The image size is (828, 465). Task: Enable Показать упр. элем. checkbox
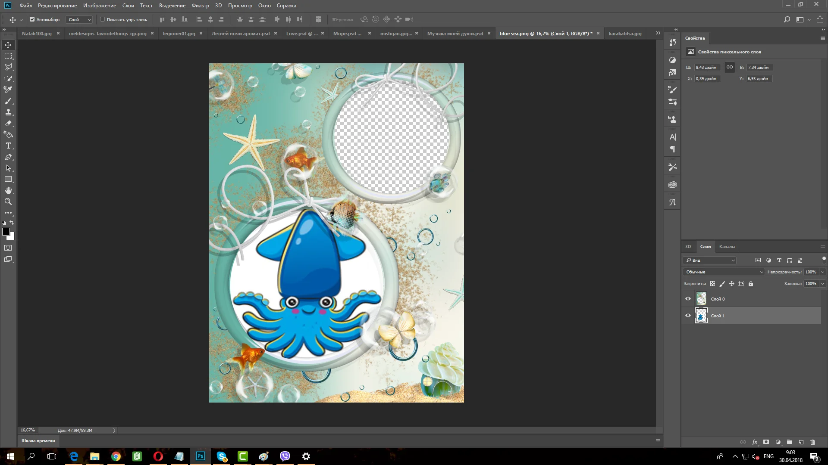(103, 19)
